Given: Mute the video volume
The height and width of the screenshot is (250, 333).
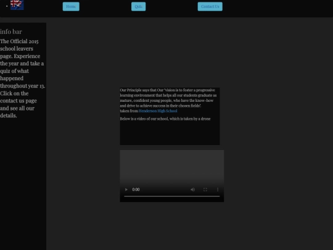Looking at the screenshot, I should coord(192,190).
